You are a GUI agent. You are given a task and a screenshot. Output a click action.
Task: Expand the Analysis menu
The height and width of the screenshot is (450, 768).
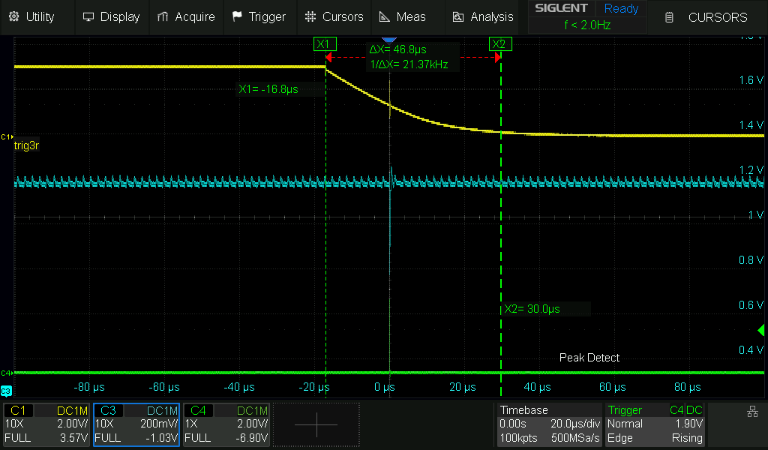484,16
